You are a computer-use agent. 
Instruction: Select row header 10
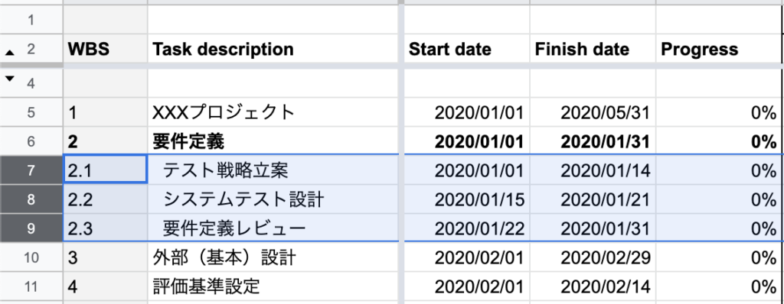tap(31, 257)
